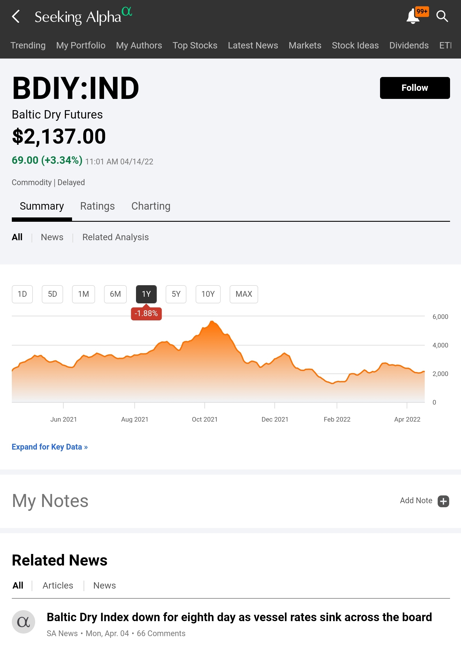Viewport: 461px width, 652px height.
Task: Select the News filter under Summary
Action: click(x=52, y=237)
